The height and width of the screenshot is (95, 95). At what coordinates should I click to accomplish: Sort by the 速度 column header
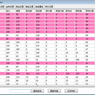click(20, 11)
